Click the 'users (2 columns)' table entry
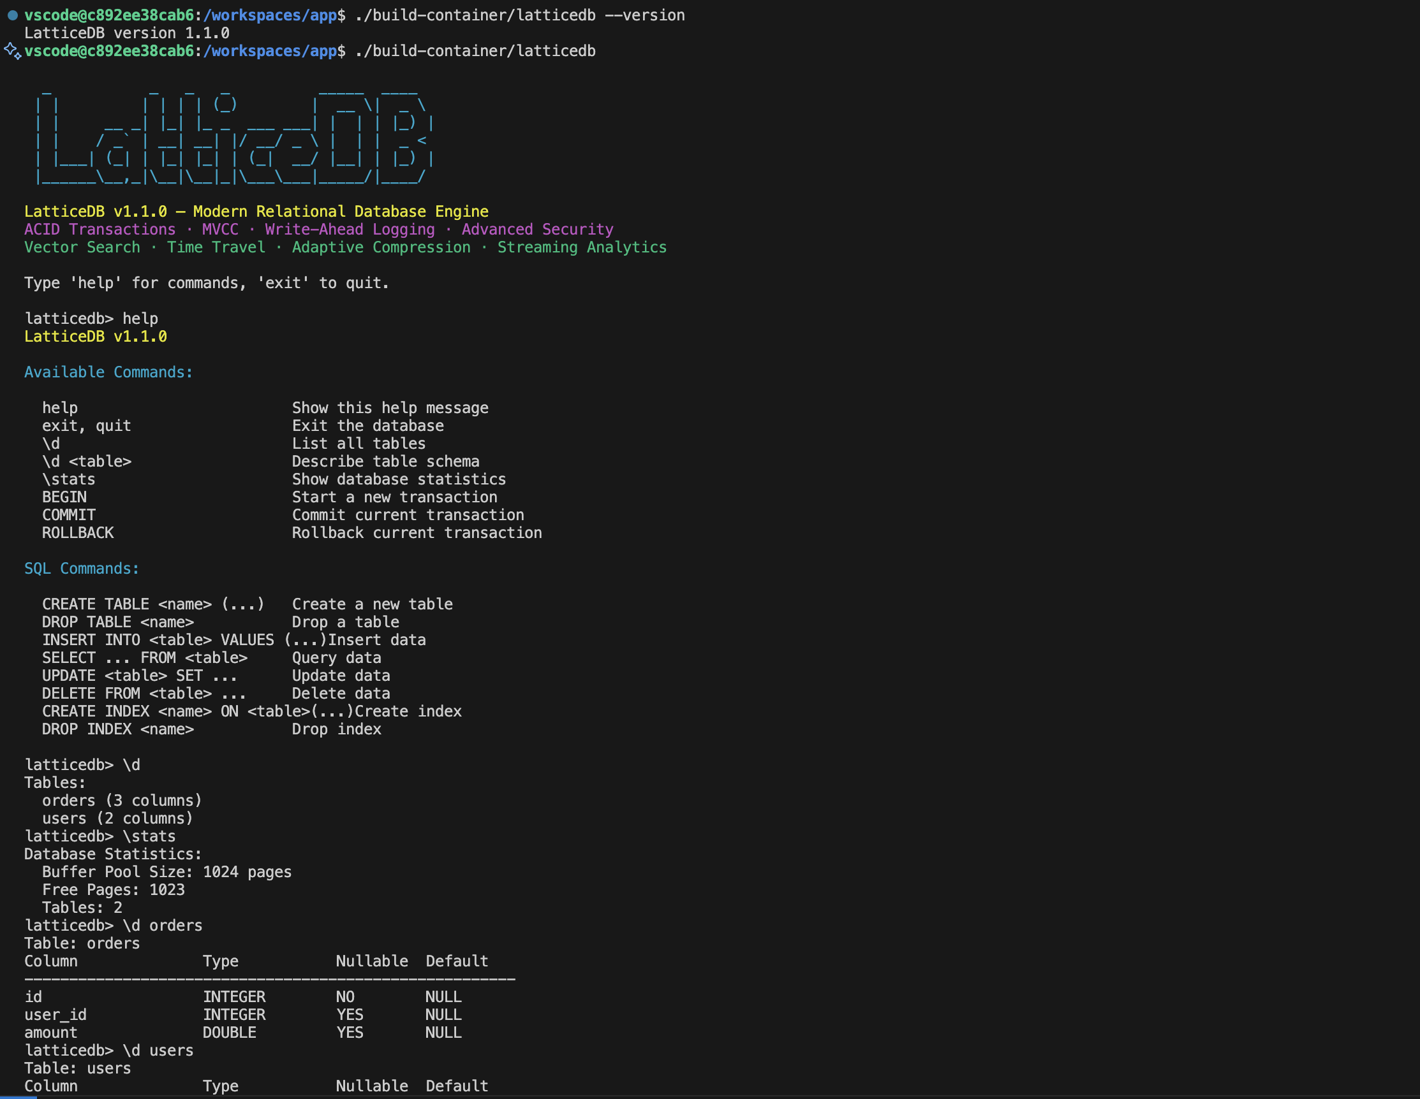Screen dimensions: 1420x1099 click(x=117, y=818)
